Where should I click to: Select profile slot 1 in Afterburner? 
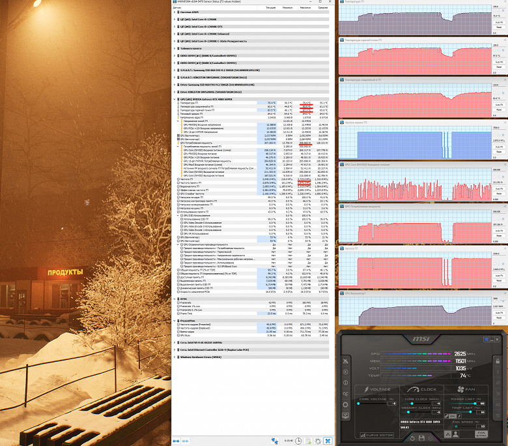pyautogui.click(x=498, y=372)
